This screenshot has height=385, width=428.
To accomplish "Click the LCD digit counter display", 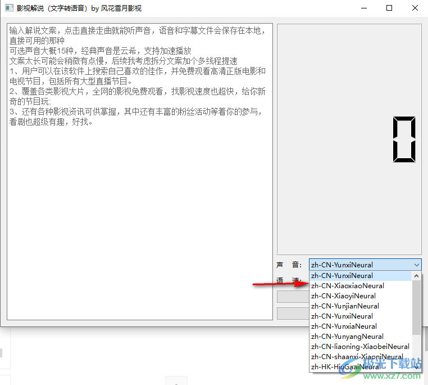I will (x=404, y=139).
